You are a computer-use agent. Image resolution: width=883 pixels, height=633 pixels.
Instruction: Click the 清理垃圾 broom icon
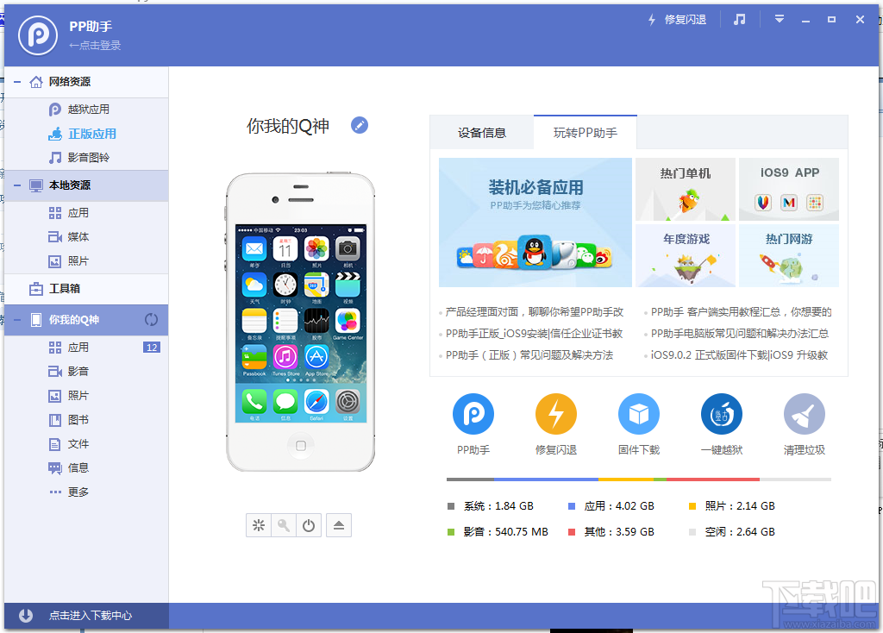(805, 414)
